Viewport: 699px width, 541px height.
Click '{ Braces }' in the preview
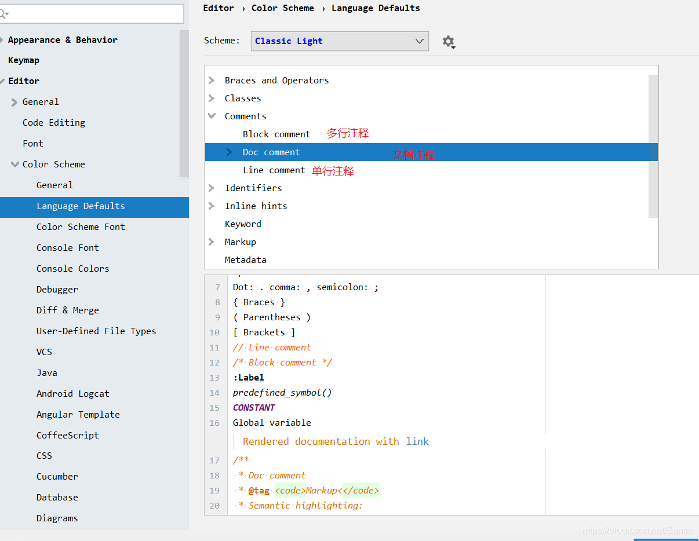(259, 302)
